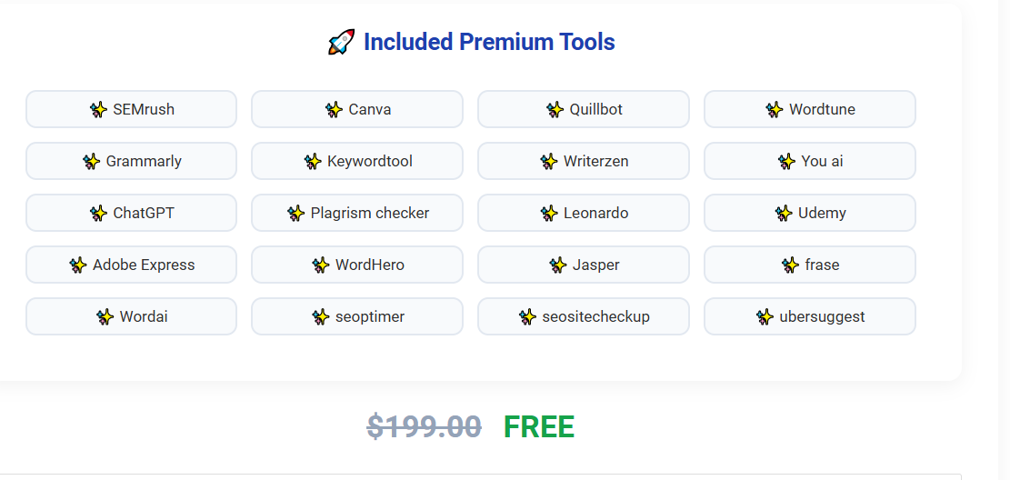Click the sparkle icon beside Jasper

pyautogui.click(x=558, y=265)
